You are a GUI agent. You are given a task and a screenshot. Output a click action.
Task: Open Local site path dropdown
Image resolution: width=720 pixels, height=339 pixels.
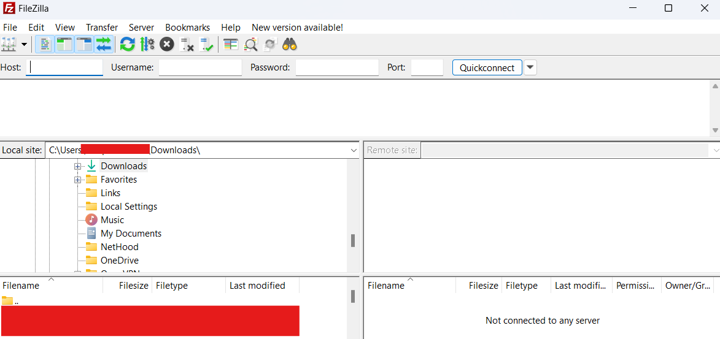(x=354, y=150)
